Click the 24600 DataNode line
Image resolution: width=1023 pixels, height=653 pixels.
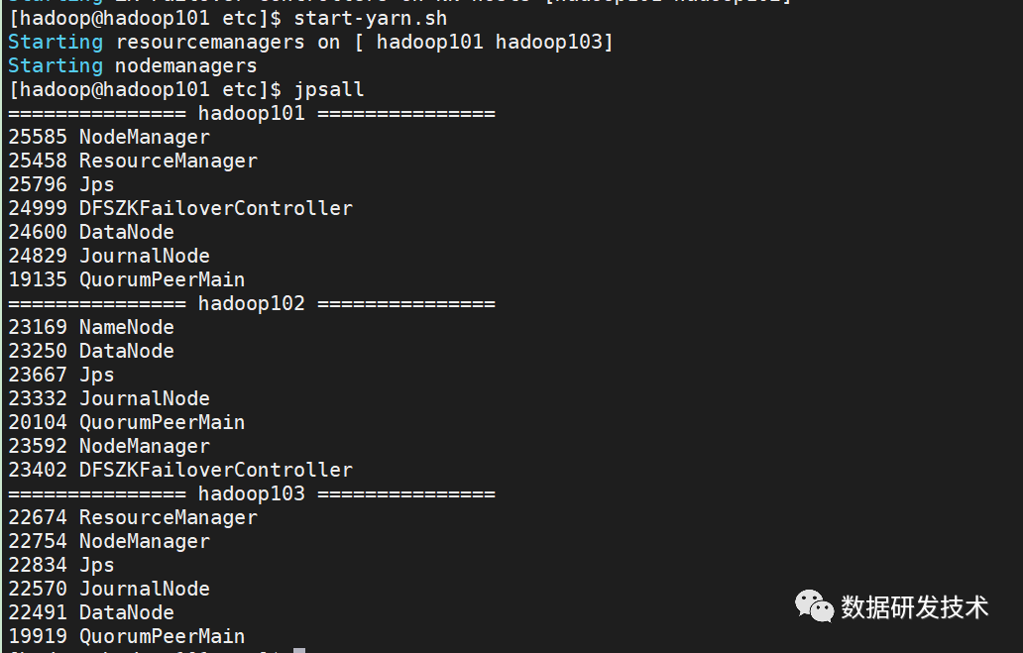[91, 232]
